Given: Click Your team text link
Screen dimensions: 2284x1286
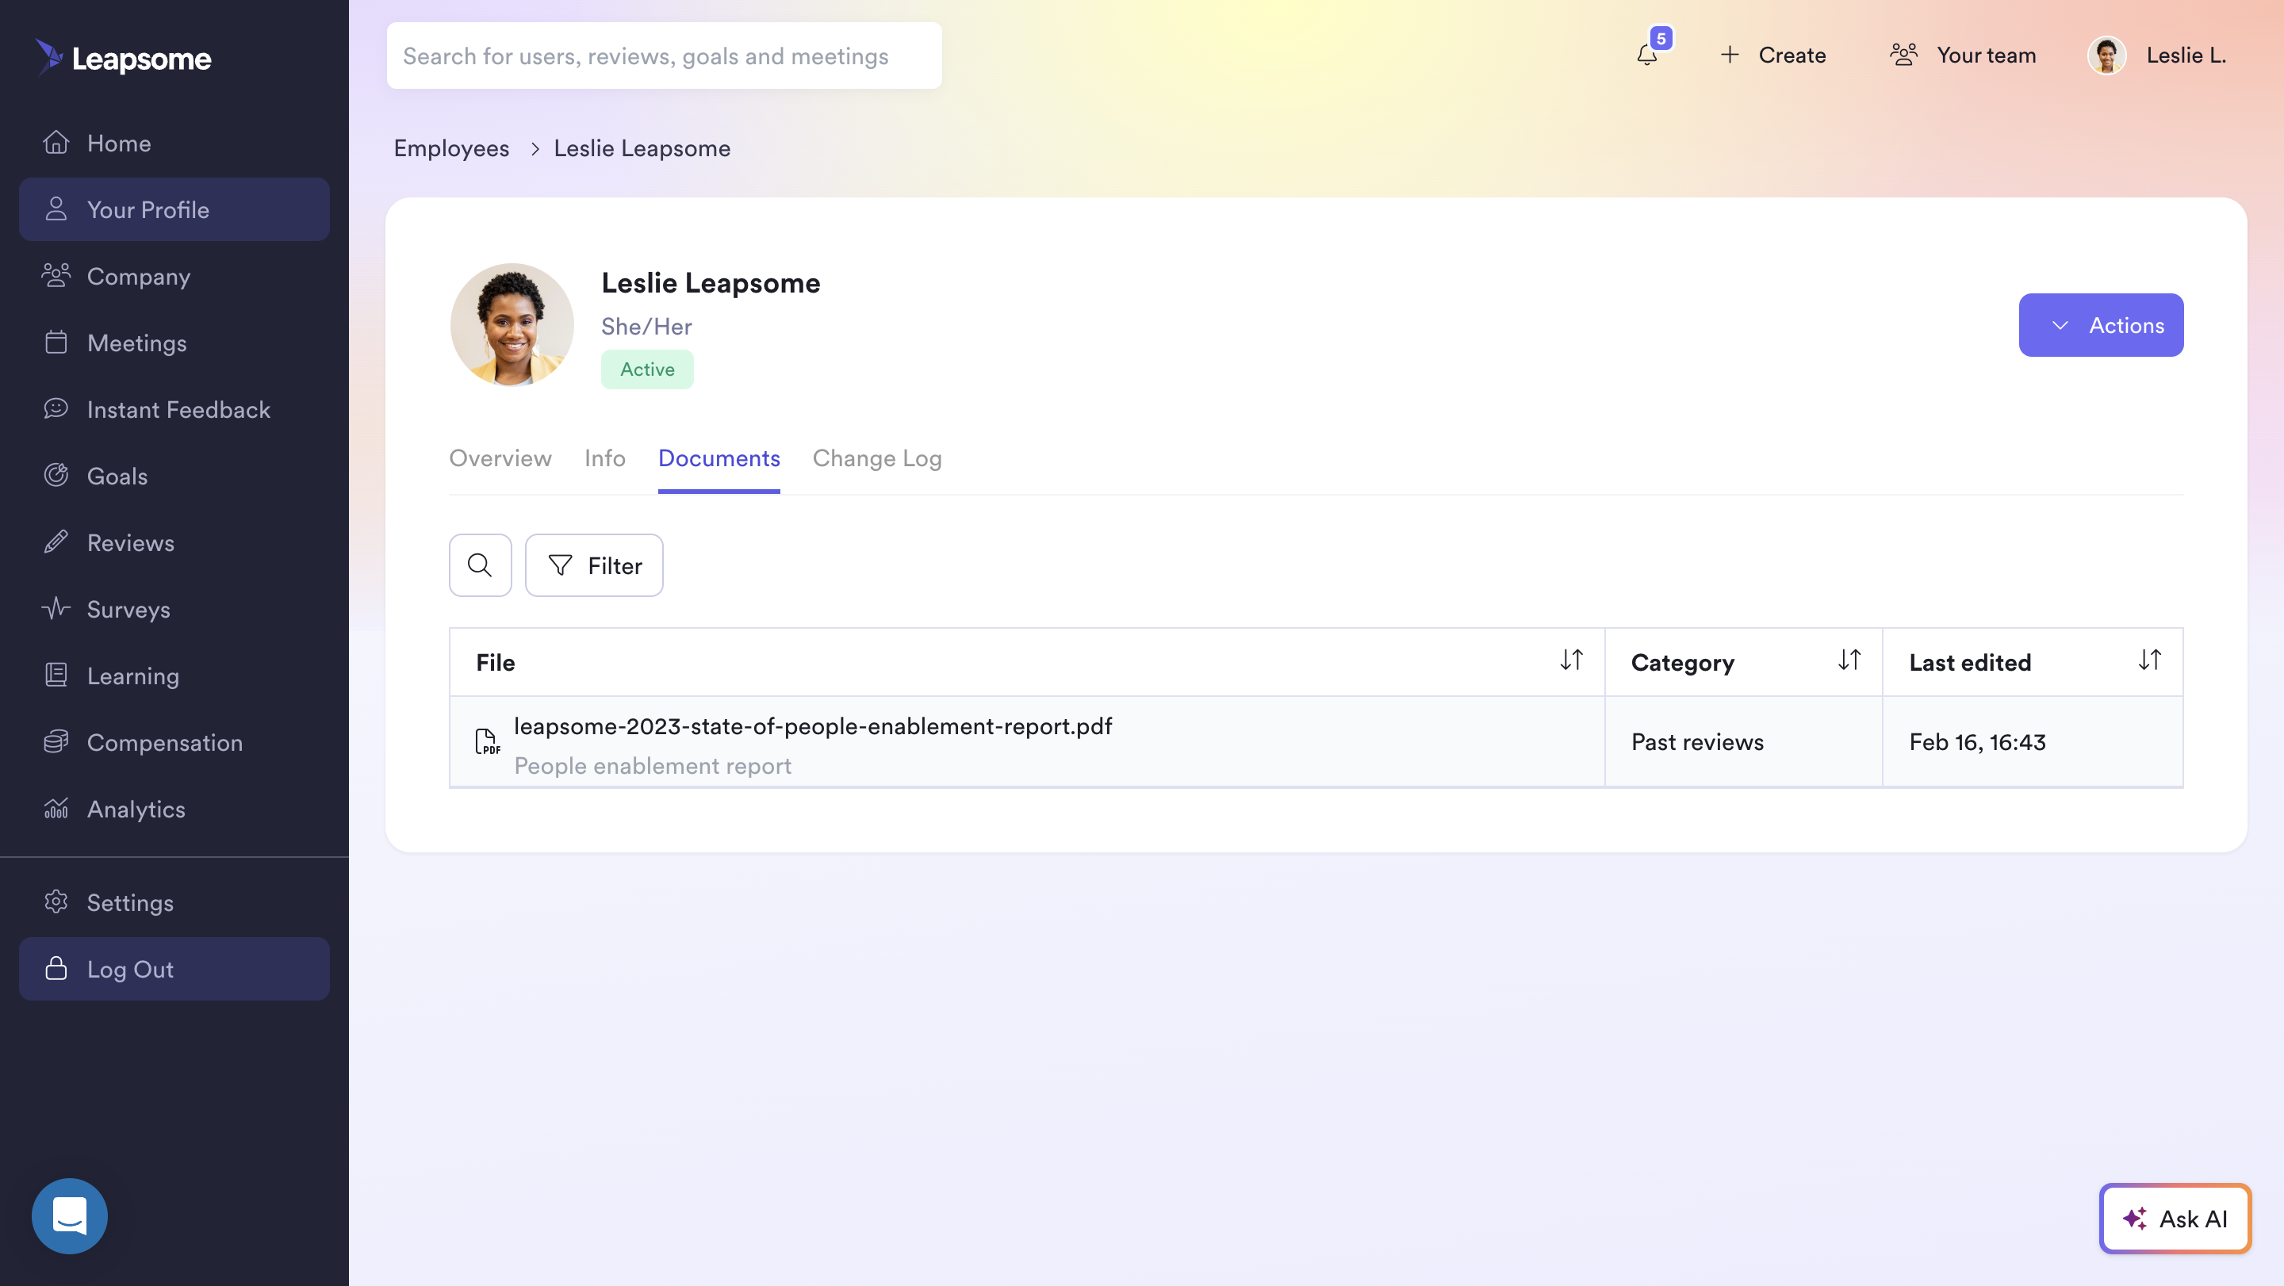Looking at the screenshot, I should 1986,55.
